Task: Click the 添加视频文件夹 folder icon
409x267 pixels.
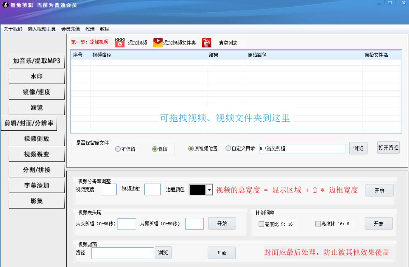Action: (x=158, y=43)
